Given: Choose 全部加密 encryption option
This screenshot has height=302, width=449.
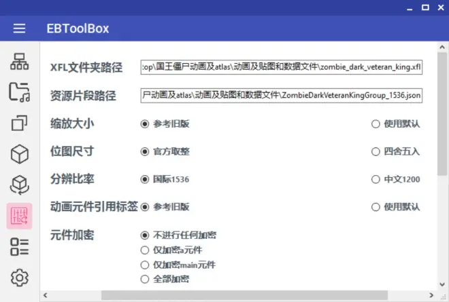Looking at the screenshot, I should pyautogui.click(x=144, y=279).
